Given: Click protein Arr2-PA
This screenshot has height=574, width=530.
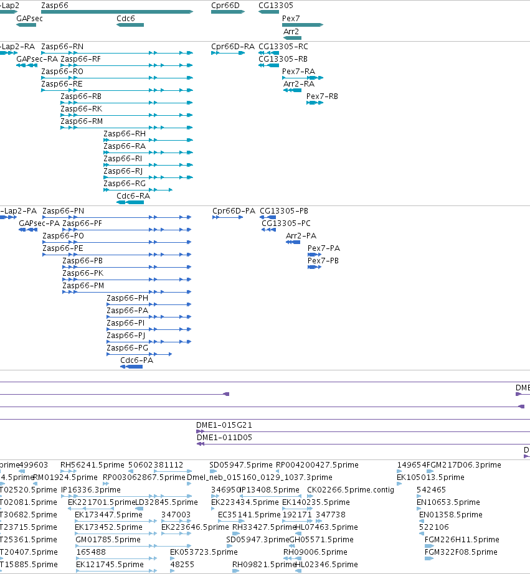Looking at the screenshot, I should click(x=293, y=242).
